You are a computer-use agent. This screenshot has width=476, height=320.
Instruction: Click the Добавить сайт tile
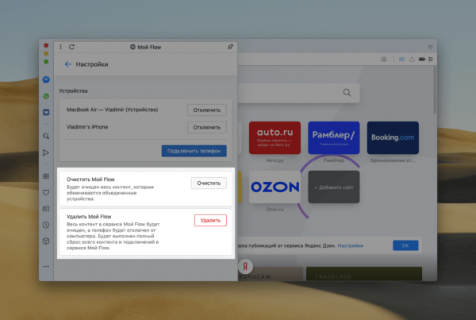(x=334, y=187)
